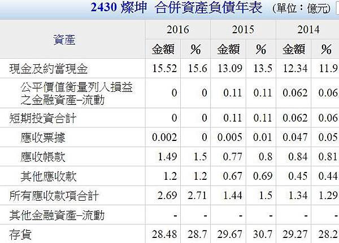Click 2014 存貨 amount 29.27
The width and height of the screenshot is (339, 243).
point(295,235)
